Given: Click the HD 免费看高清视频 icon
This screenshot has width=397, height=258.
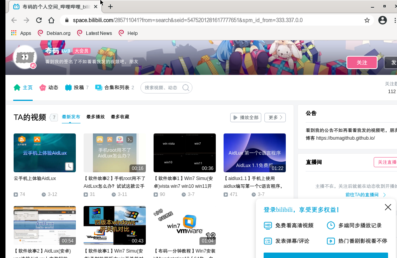Looking at the screenshot, I should 268,225.
